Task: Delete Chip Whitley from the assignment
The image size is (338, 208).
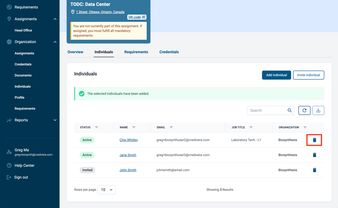Action: [x=314, y=140]
